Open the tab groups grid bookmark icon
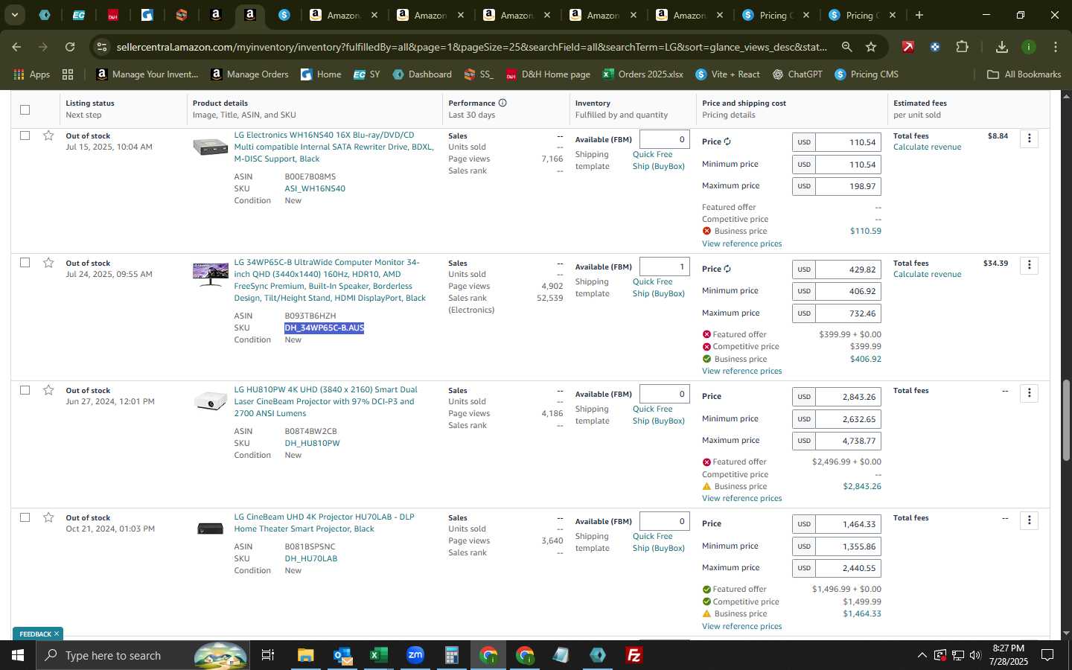The width and height of the screenshot is (1072, 670). 68,74
